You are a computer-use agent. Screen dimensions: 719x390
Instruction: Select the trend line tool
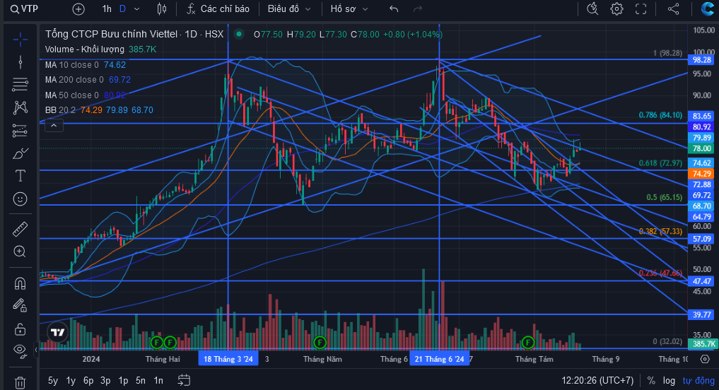(21, 62)
